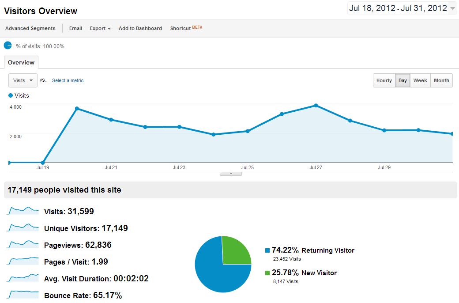This screenshot has height=303, width=459.
Task: Collapse the chart using the bottom arrow handle
Action: coord(231,174)
